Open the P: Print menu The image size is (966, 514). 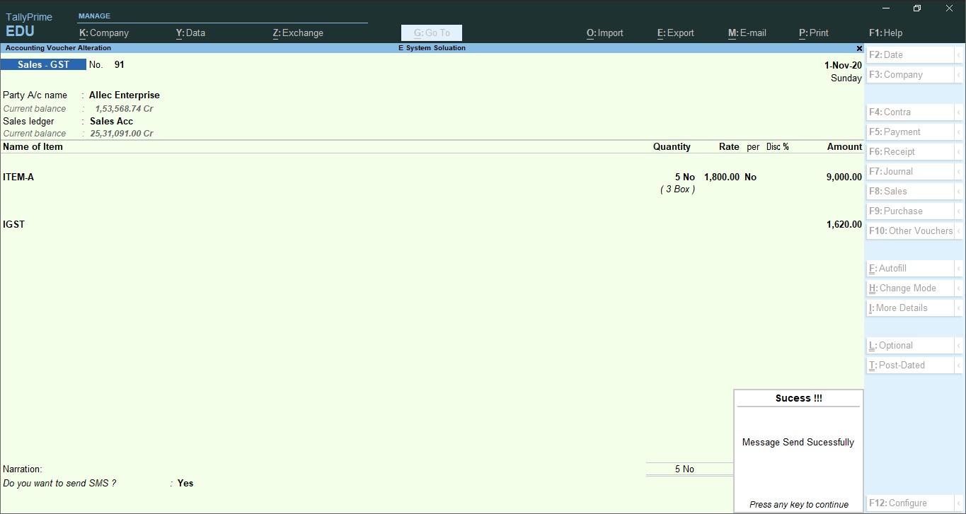[812, 33]
